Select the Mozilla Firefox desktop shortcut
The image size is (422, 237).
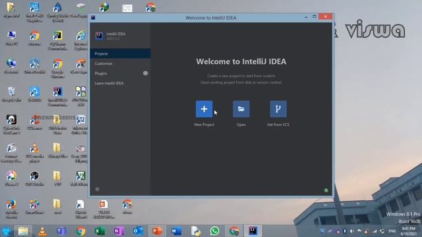point(11,209)
